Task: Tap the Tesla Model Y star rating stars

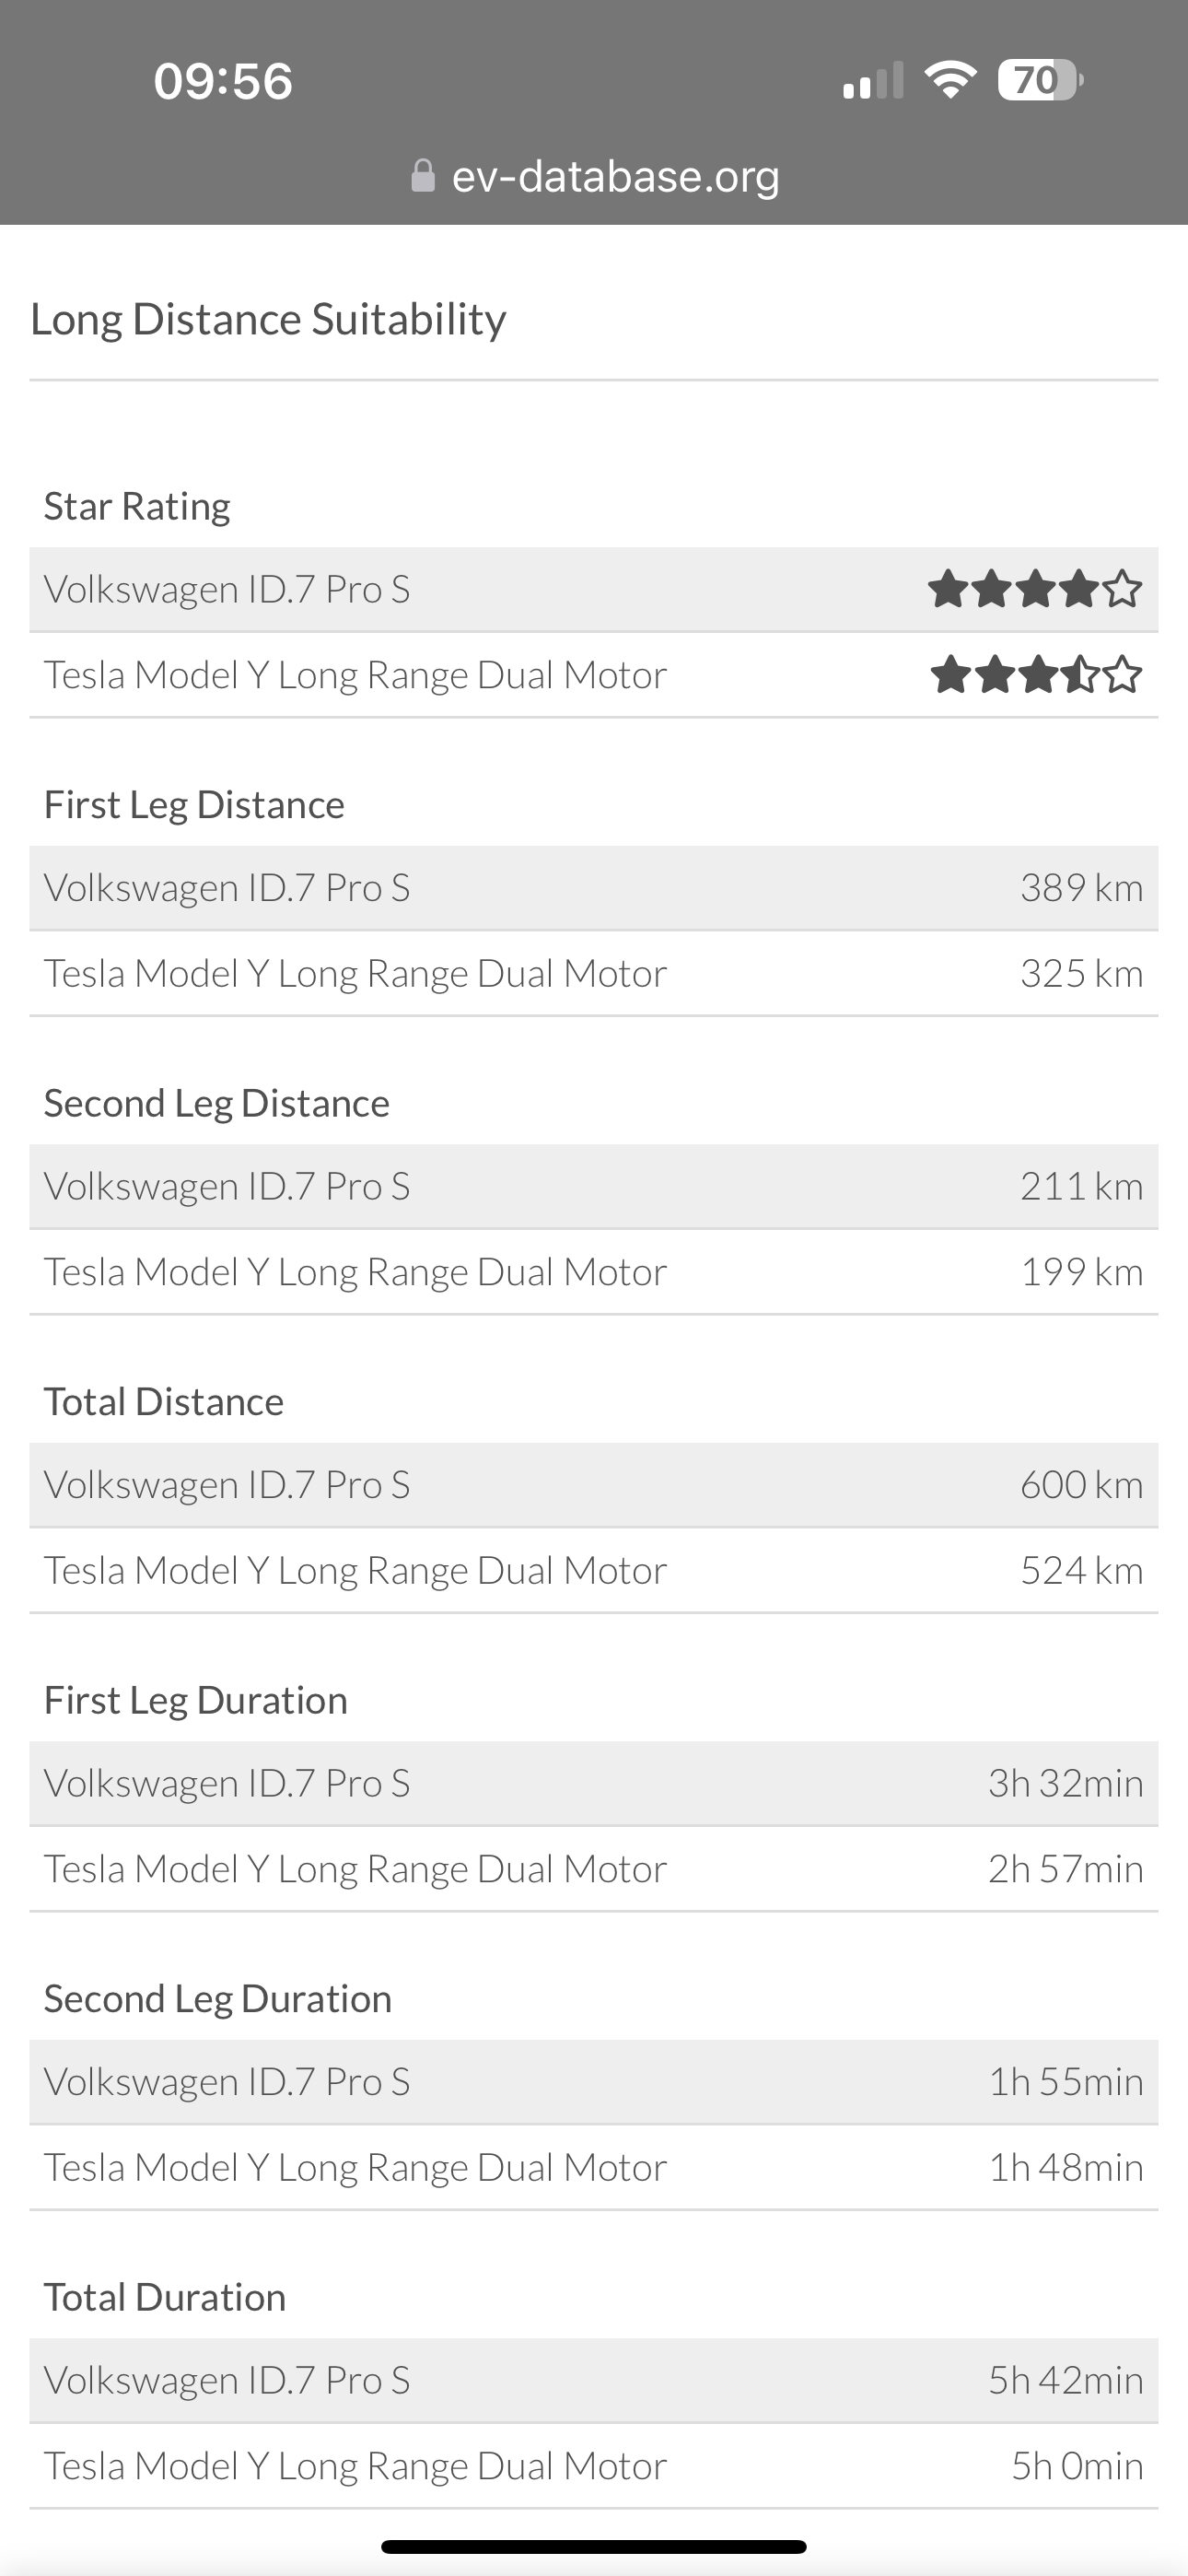Action: point(1035,675)
